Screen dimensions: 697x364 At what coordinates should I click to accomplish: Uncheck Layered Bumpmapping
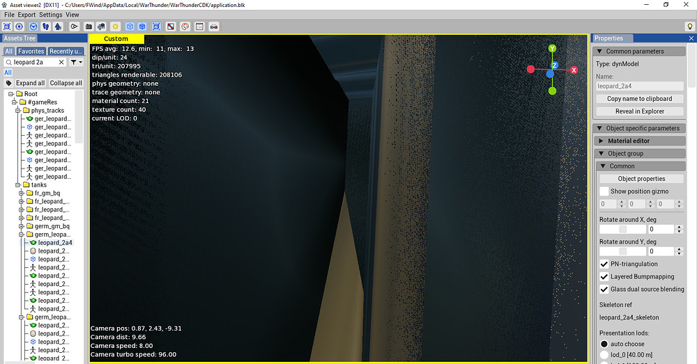point(604,276)
